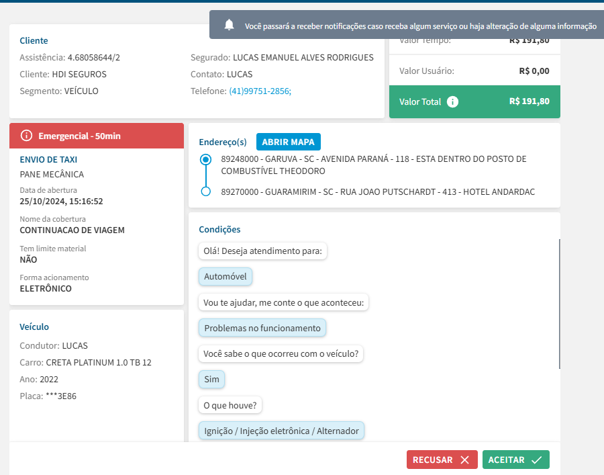This screenshot has height=475, width=604.
Task: Click 'Você sabe o que ocorreu com o veículo?' message
Action: (x=281, y=354)
